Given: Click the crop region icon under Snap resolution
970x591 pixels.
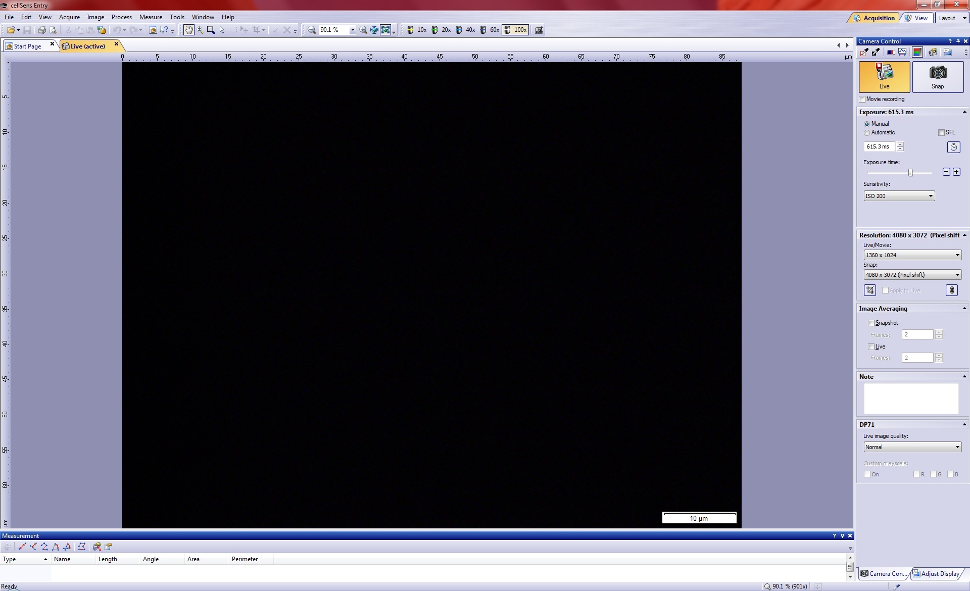Looking at the screenshot, I should [x=870, y=290].
